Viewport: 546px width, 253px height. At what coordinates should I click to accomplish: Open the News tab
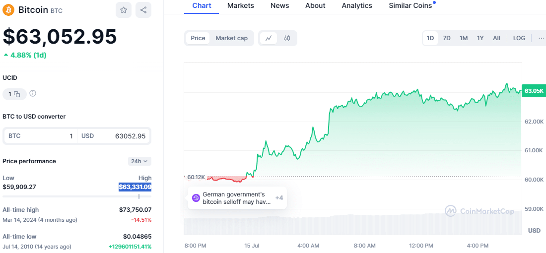279,5
